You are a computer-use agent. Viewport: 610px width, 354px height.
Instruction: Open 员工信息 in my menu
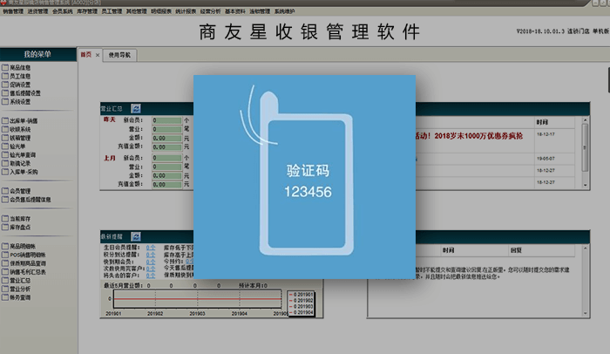coord(16,76)
